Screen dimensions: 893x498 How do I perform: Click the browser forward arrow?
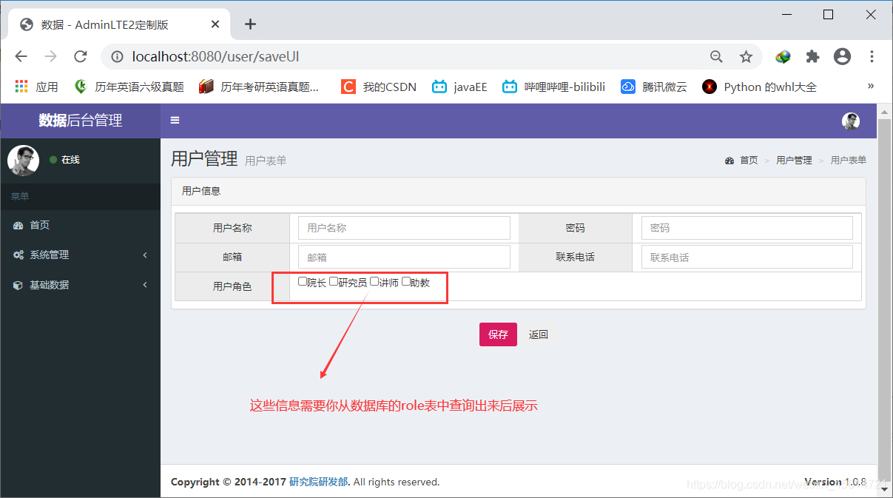pos(50,56)
